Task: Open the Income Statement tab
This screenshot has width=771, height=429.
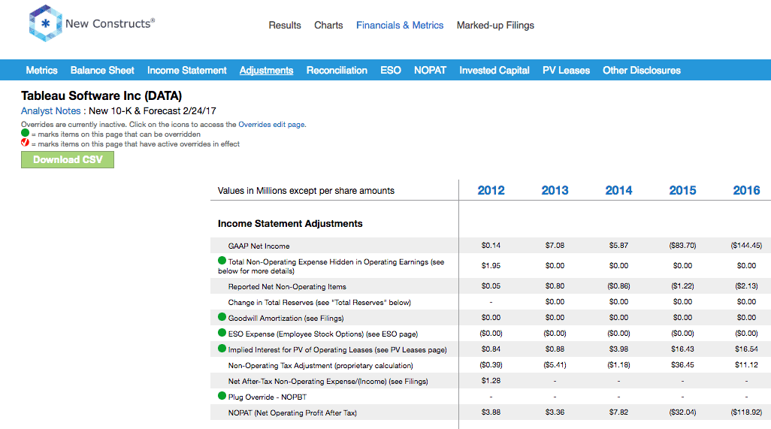Action: (x=187, y=71)
